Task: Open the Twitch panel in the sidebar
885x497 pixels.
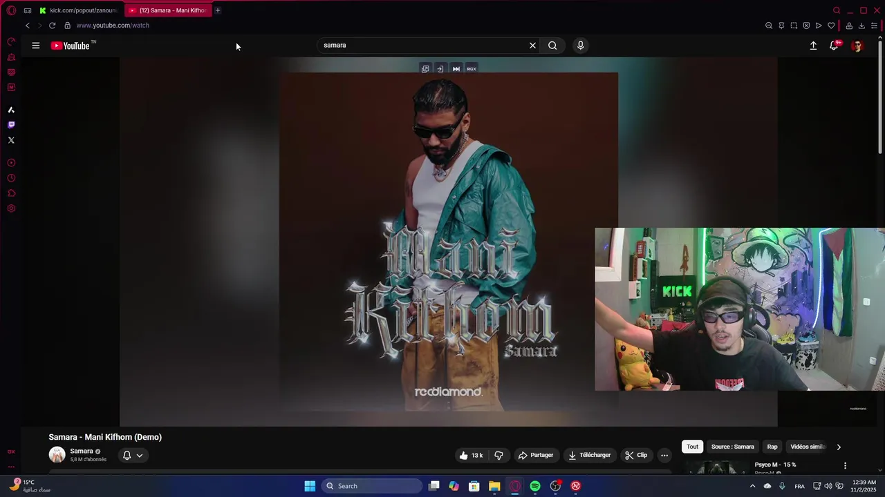Action: [x=11, y=125]
